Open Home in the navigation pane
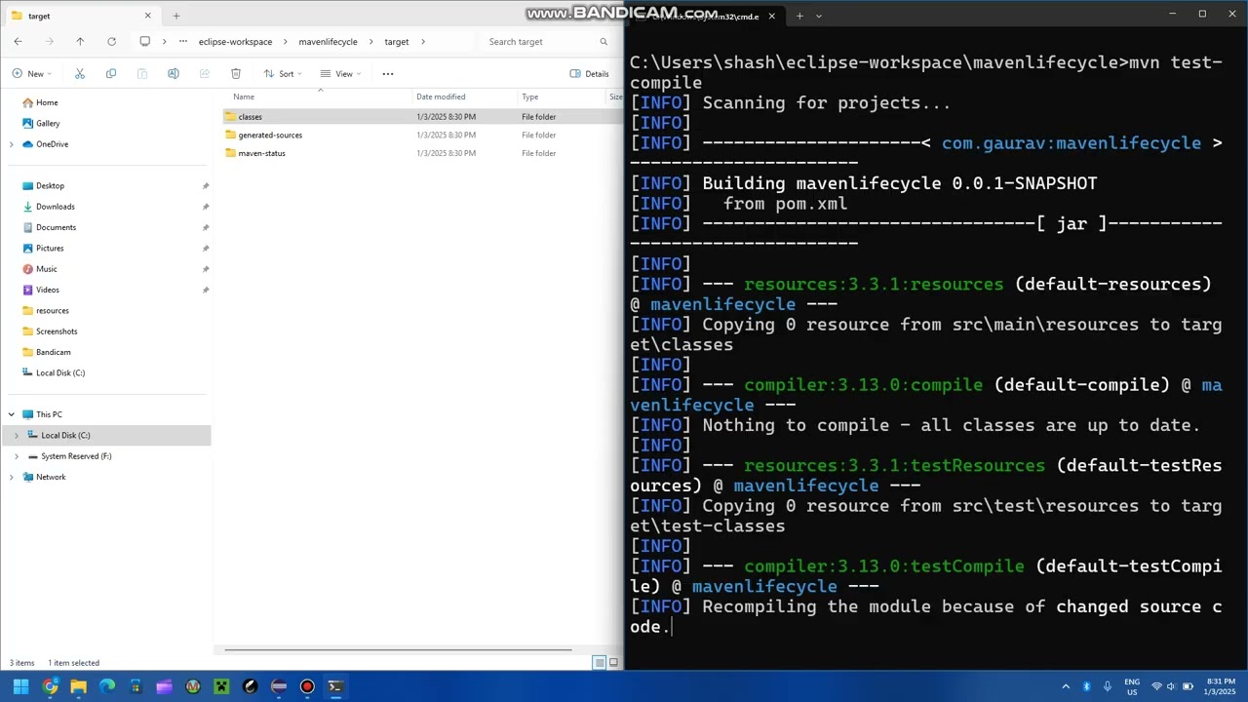This screenshot has height=702, width=1248. (47, 102)
